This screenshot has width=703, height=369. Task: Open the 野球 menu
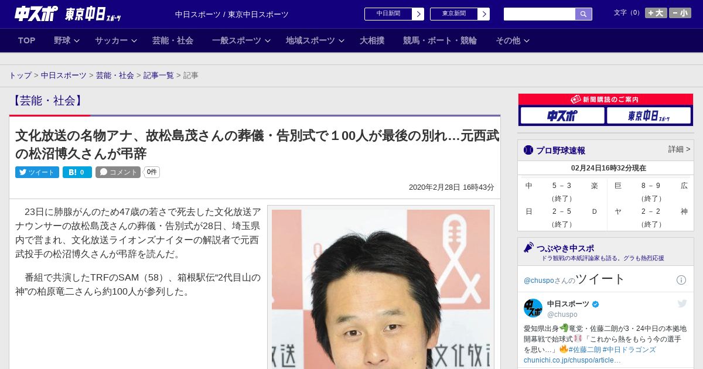[x=62, y=40]
